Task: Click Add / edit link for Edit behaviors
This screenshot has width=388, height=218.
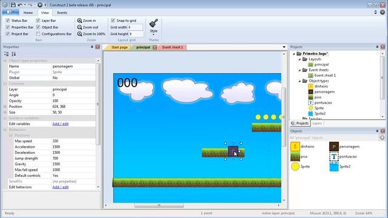Action: (61, 187)
